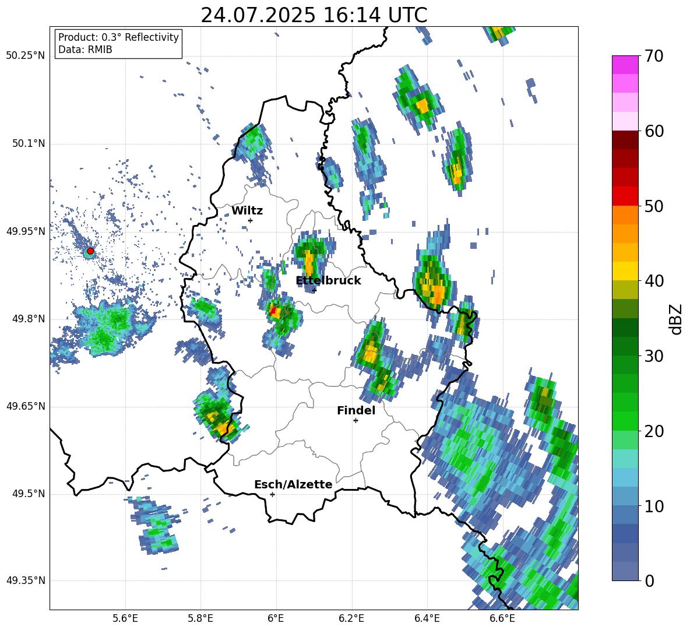Click the colorbar value 20
The width and height of the screenshot is (690, 630).
(654, 431)
